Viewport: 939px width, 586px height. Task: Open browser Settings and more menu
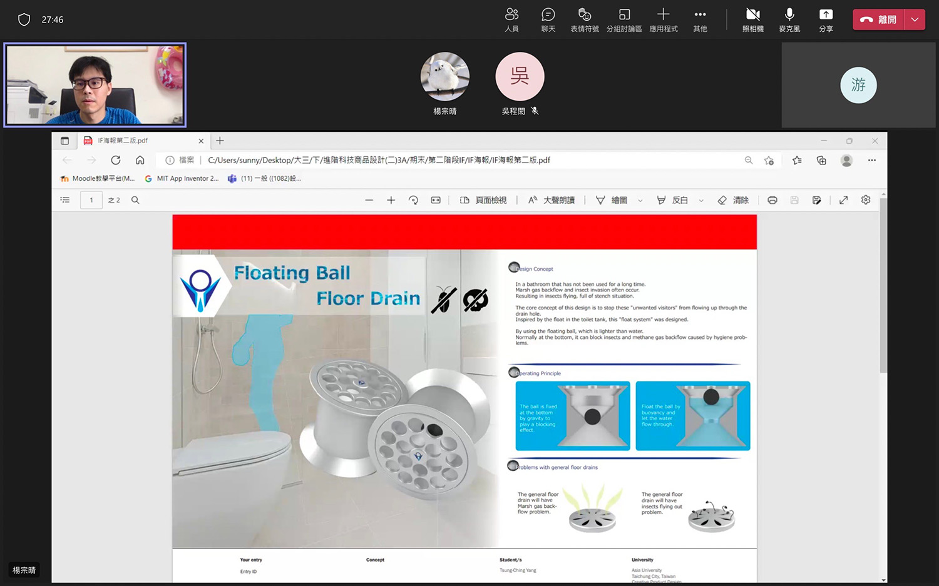(x=871, y=160)
